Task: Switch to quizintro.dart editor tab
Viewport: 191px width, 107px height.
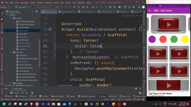Action: tap(87, 12)
